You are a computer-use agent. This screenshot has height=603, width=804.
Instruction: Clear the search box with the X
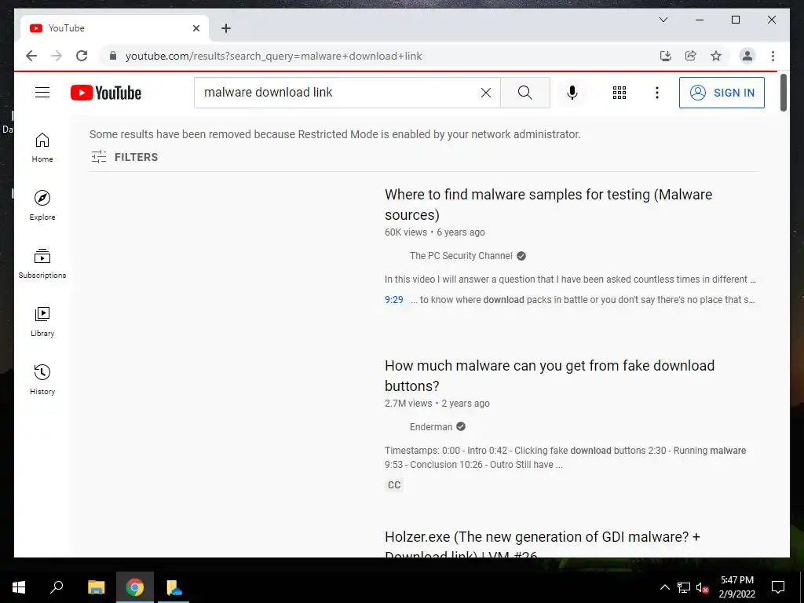pos(485,93)
